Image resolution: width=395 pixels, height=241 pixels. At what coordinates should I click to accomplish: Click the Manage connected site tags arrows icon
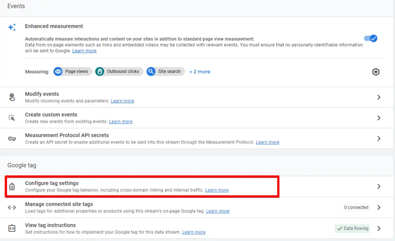12,207
